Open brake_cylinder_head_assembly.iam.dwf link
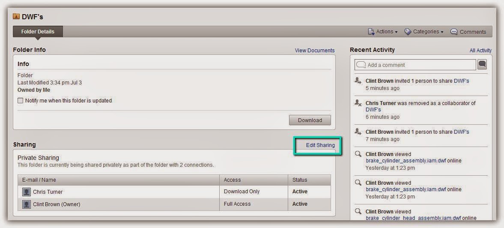 [x=413, y=218]
